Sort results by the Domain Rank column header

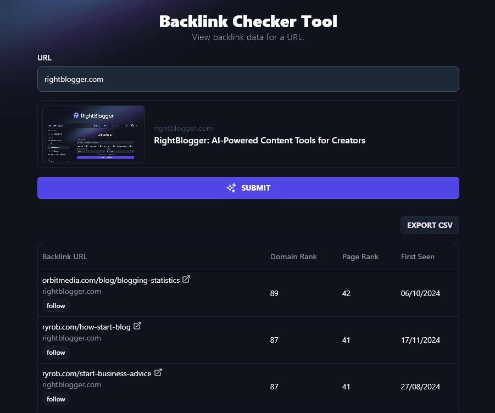[x=293, y=256]
